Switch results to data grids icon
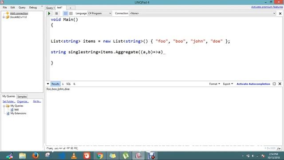This screenshot has height=160, width=284. tap(71, 13)
